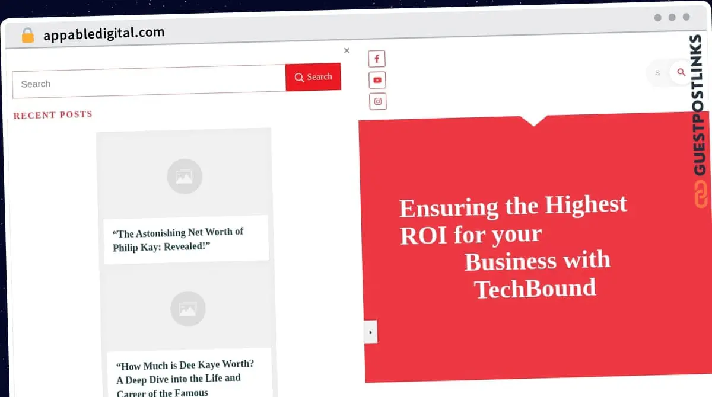The width and height of the screenshot is (712, 397).
Task: Click the padlock icon in the address bar
Action: coord(27,36)
